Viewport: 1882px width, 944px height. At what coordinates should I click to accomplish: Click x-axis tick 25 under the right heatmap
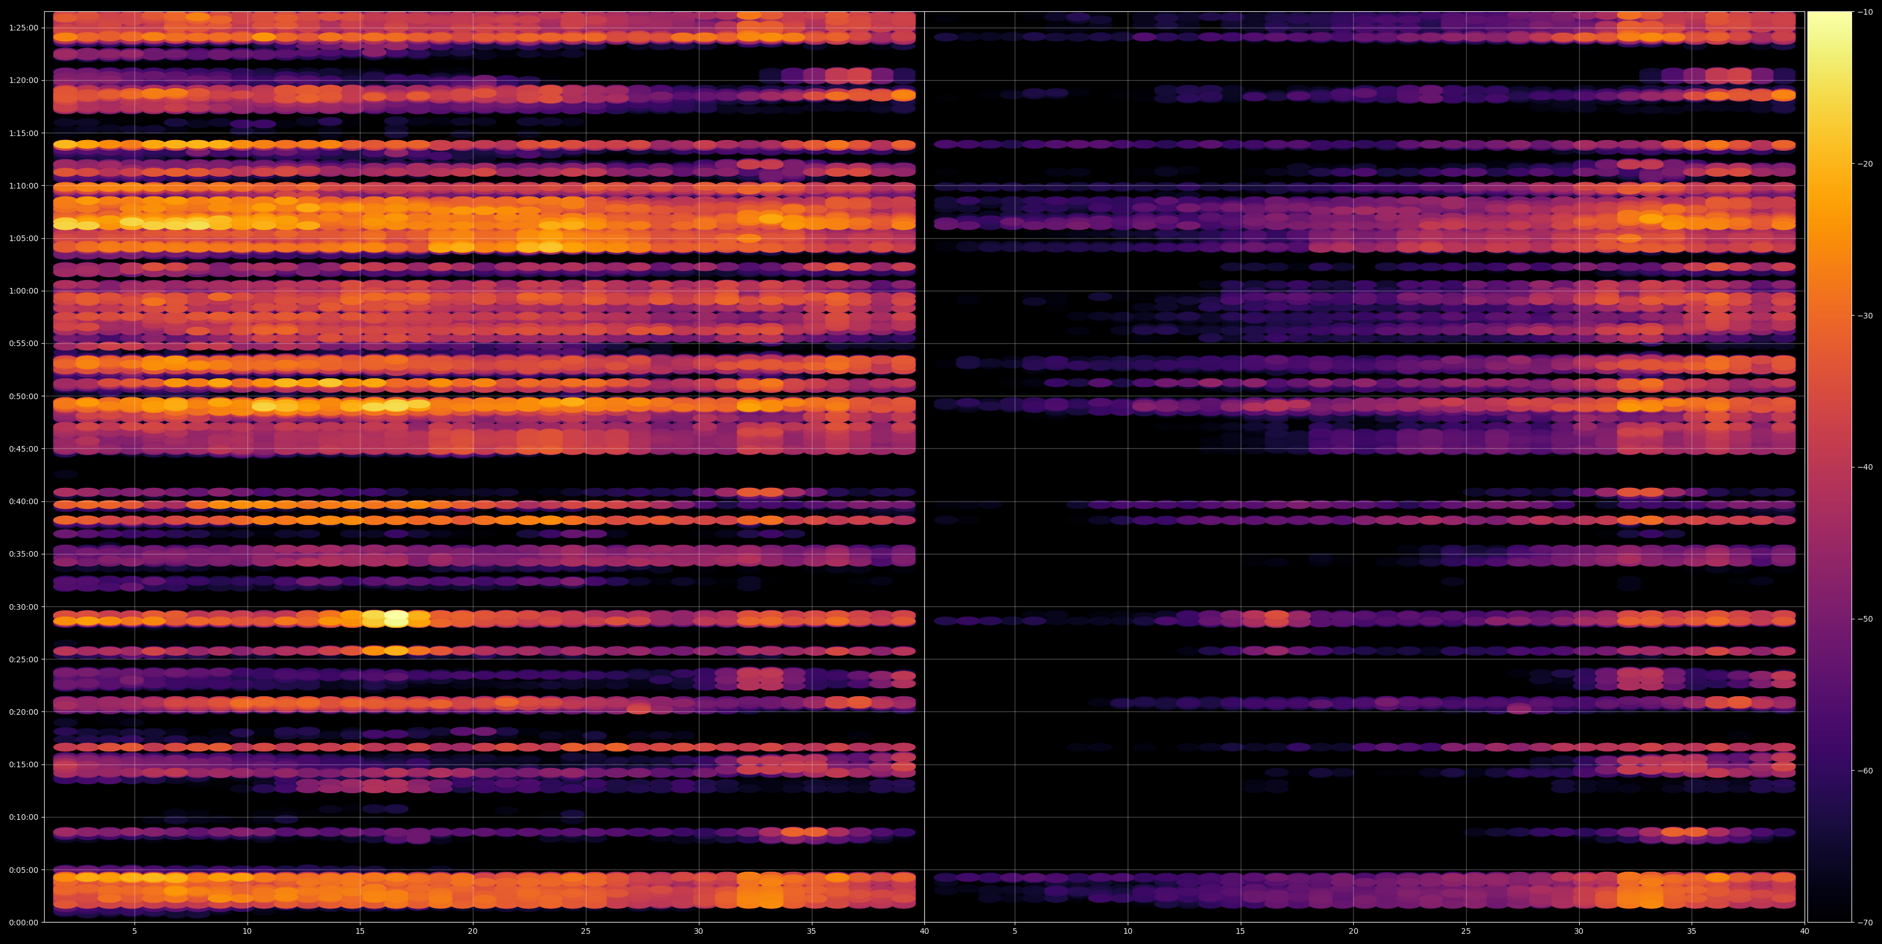pos(1466,932)
